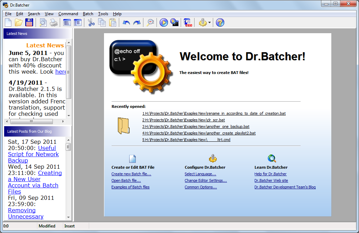Open recent file rename_in_according_to_date_of_creation.bat

coord(214,113)
